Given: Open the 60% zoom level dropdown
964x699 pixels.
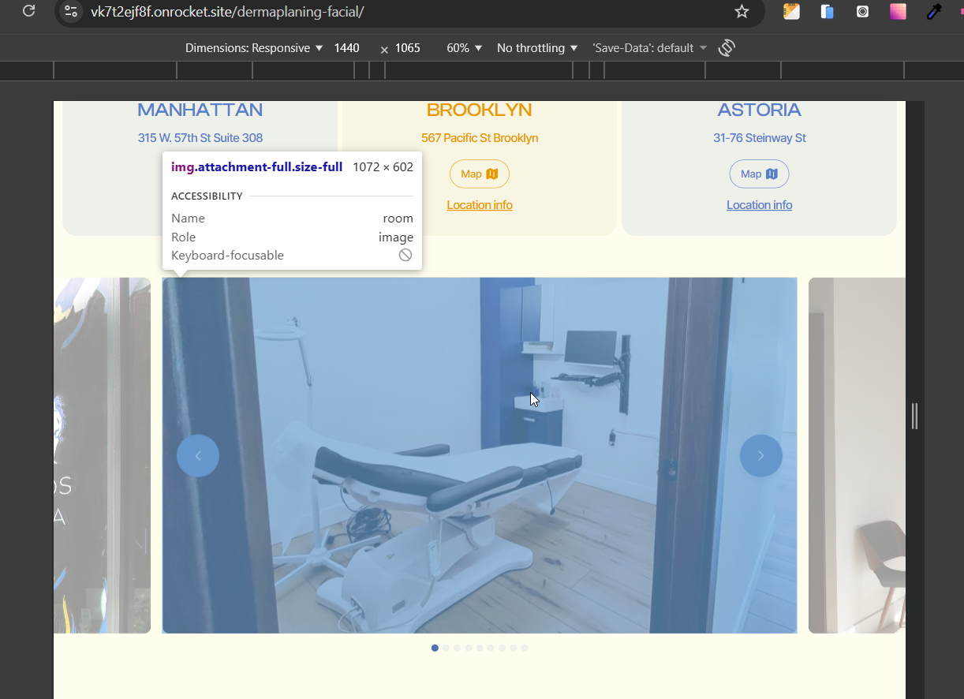Looking at the screenshot, I should 465,48.
